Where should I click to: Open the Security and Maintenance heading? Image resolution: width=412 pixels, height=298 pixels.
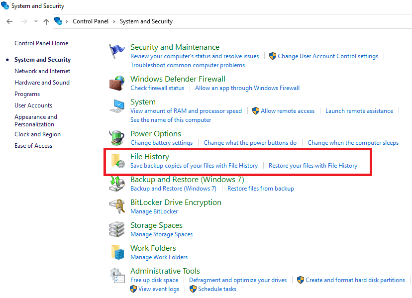tap(175, 47)
